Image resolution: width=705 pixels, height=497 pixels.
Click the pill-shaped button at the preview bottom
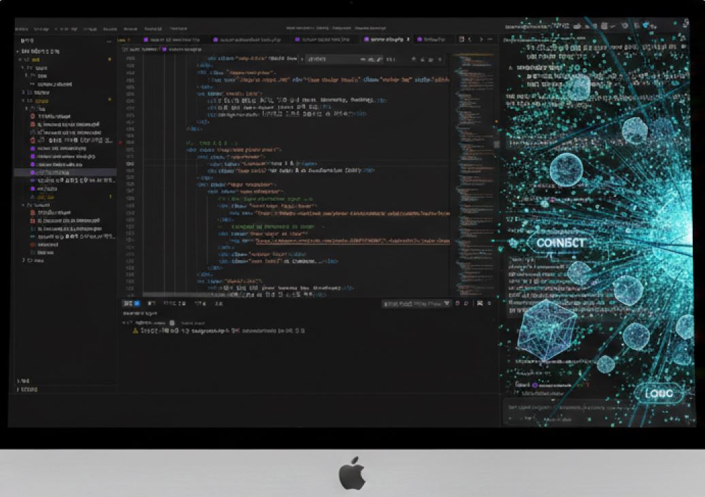(658, 394)
